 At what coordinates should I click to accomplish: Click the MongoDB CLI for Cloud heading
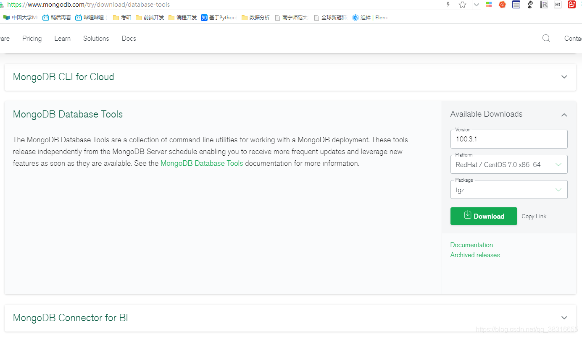tap(63, 77)
